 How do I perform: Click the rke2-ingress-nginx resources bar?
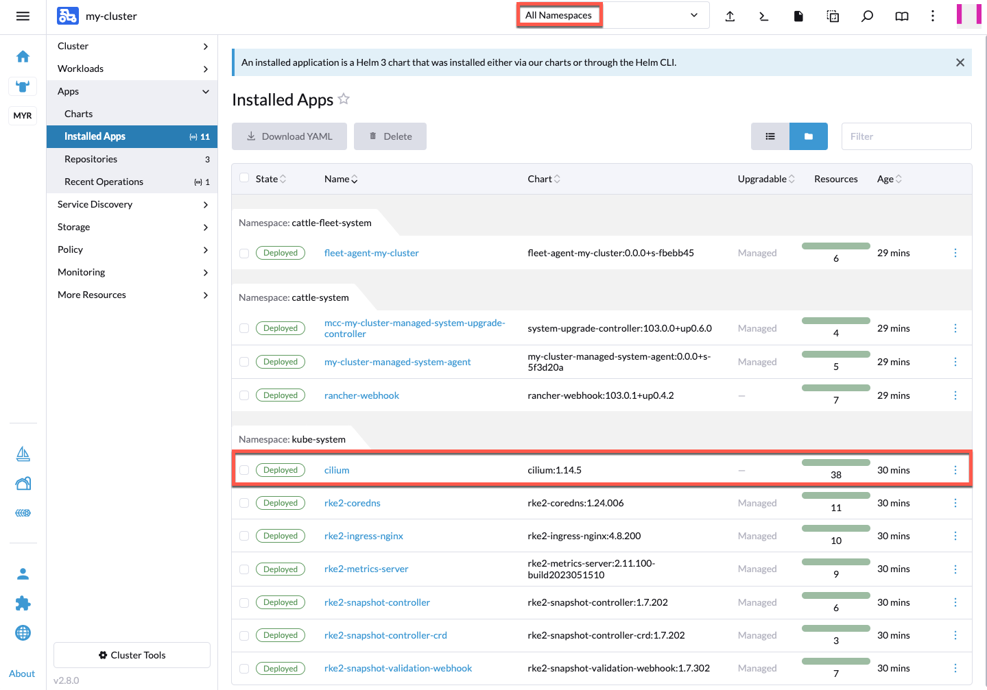pyautogui.click(x=836, y=528)
